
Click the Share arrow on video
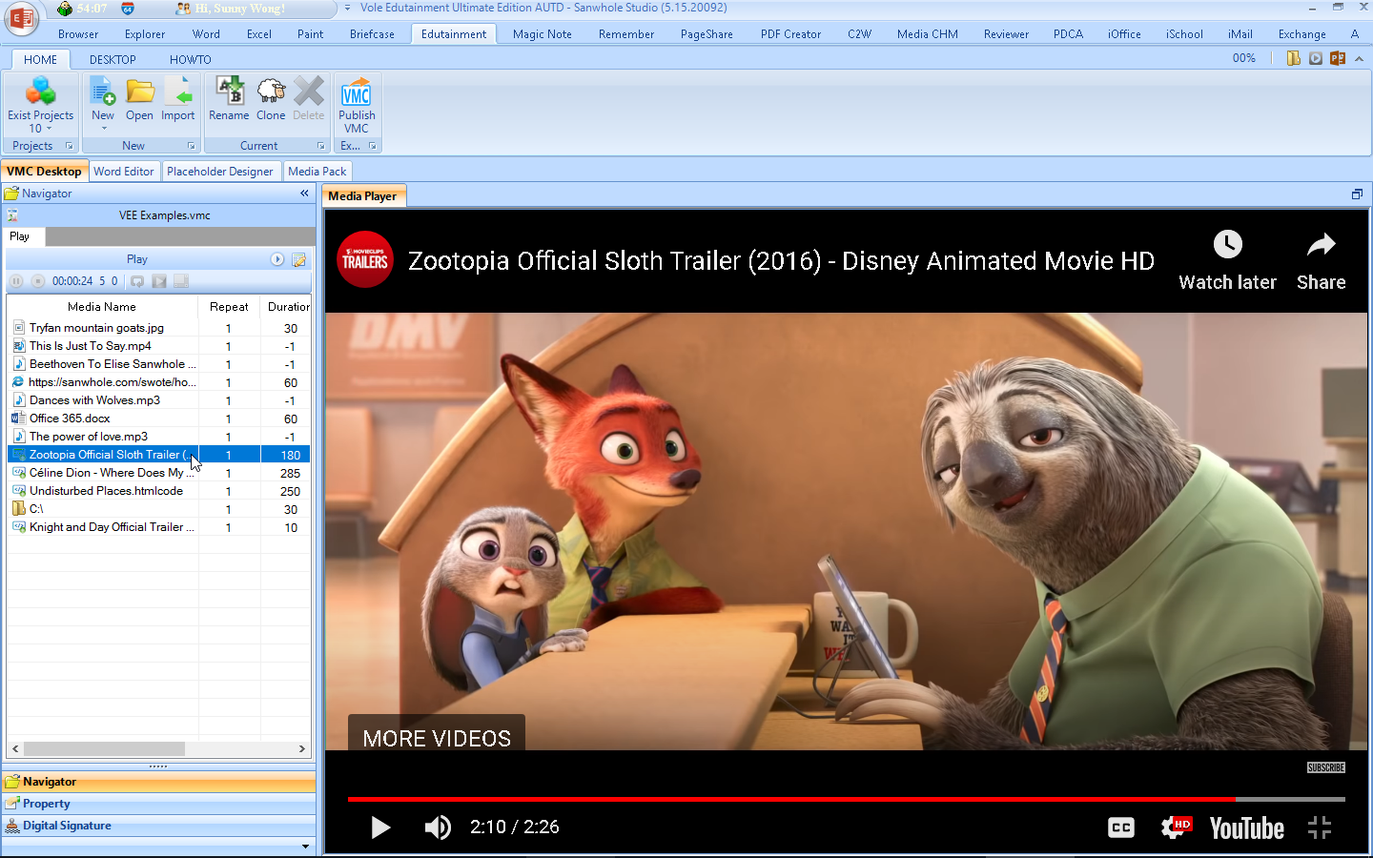(x=1321, y=260)
